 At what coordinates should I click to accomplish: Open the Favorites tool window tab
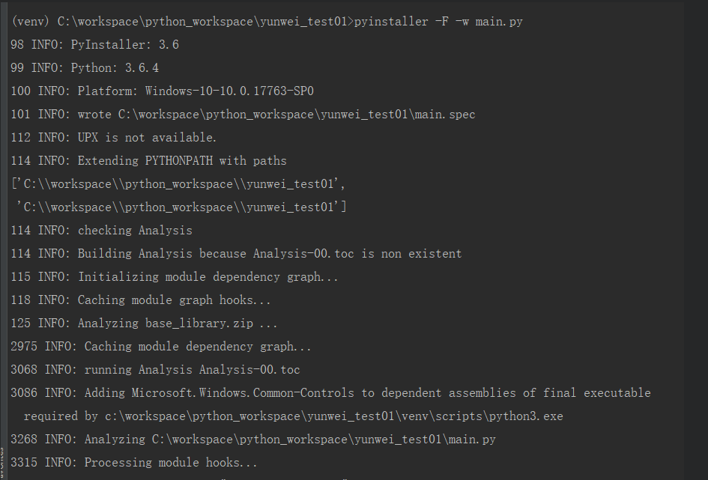tap(2, 461)
